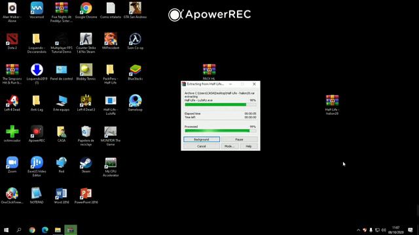Open the volume icon in system tray

click(x=384, y=230)
